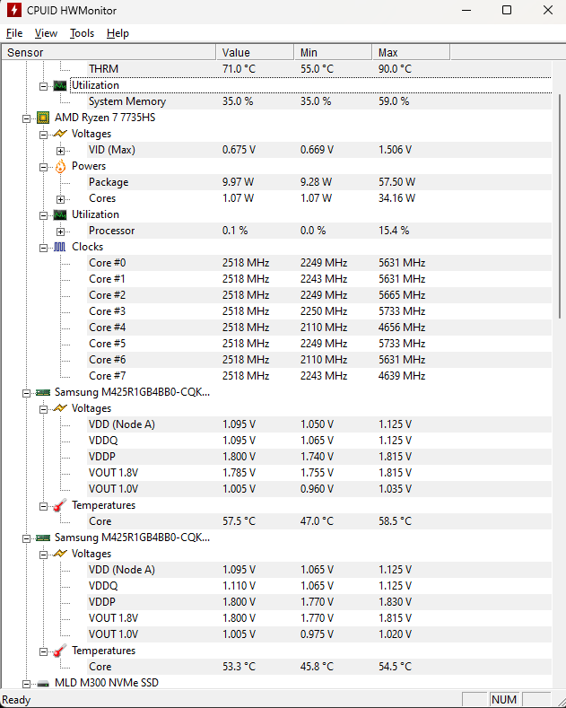Maximize the HWMonitor window
The height and width of the screenshot is (708, 566).
507,11
